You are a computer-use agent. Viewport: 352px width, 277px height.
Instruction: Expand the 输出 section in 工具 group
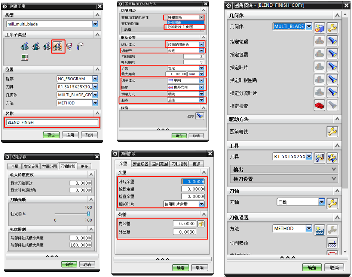(284, 169)
